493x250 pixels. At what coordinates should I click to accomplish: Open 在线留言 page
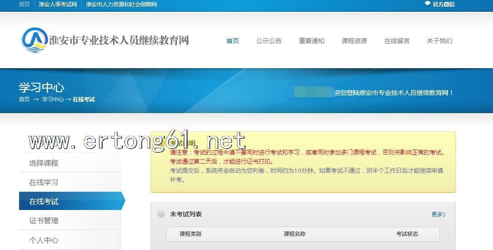pyautogui.click(x=397, y=41)
